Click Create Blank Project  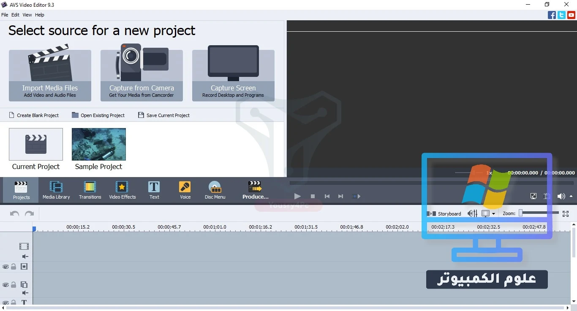pyautogui.click(x=34, y=115)
